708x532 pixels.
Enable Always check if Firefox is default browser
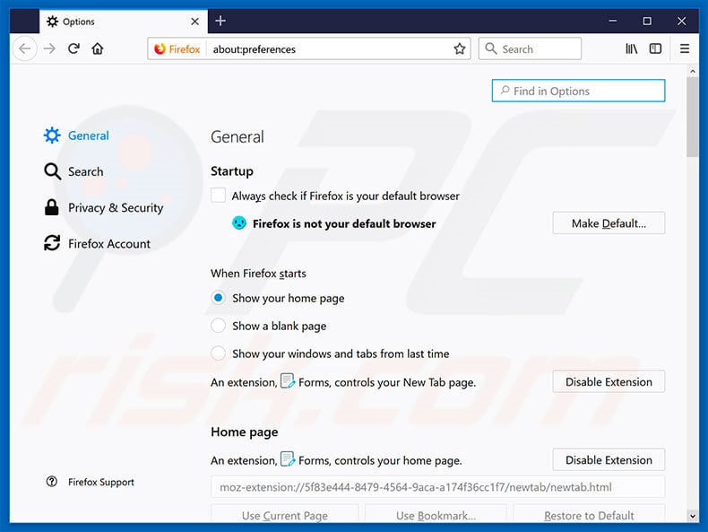pos(218,196)
